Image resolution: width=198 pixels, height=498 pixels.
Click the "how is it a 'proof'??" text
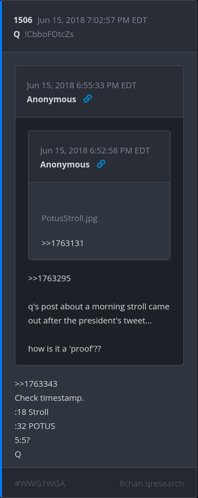[65, 349]
